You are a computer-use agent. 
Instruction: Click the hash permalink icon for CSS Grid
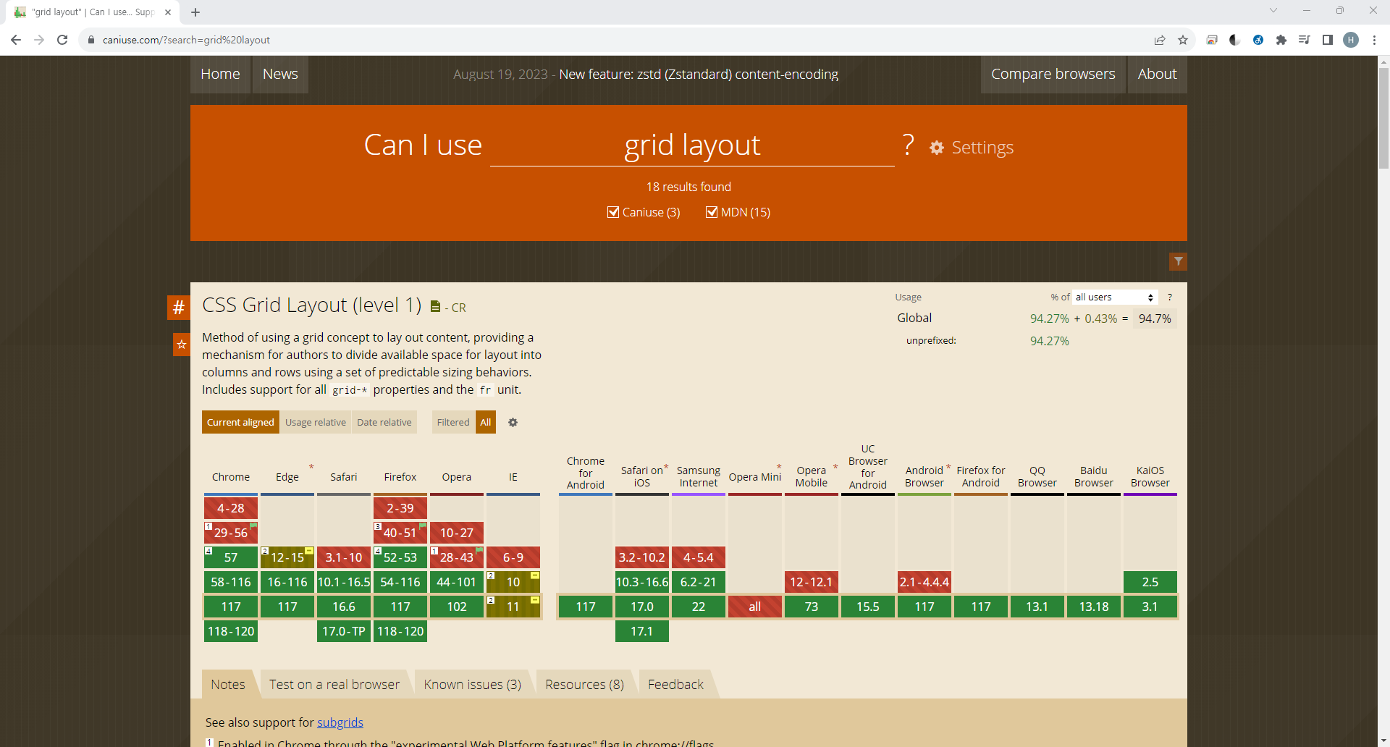tap(179, 307)
